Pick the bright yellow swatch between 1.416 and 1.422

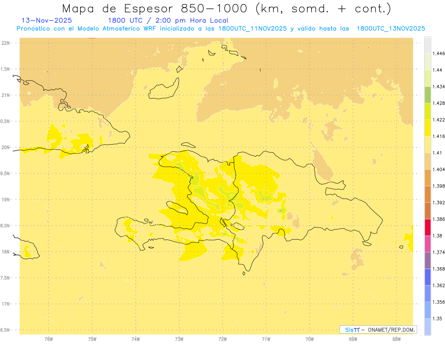428,128
